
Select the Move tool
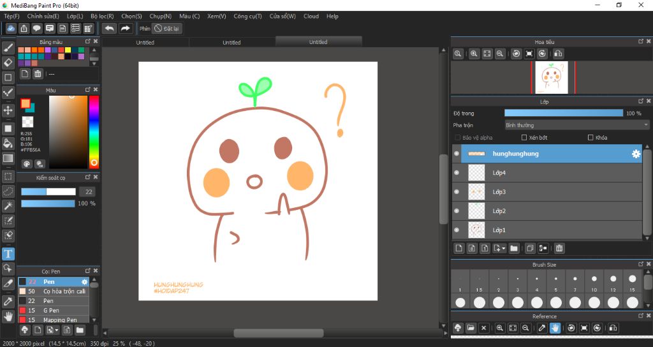pos(8,110)
